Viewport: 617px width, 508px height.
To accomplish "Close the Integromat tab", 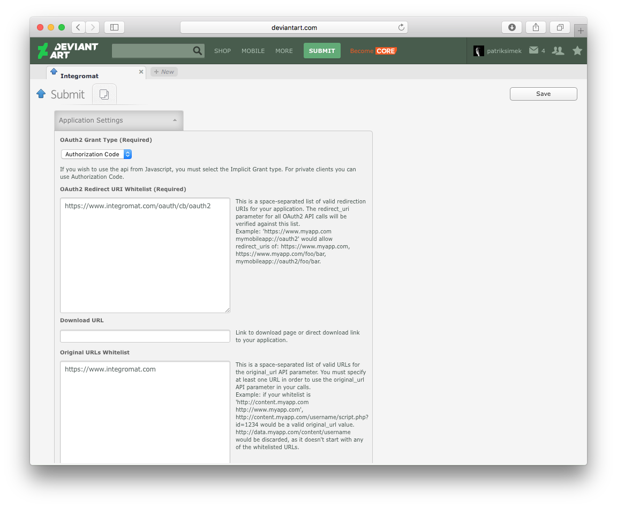I will pos(141,72).
